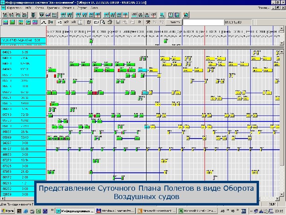This screenshot has width=286, height=215.
Task: Launch Internet Explorer from quick launch
Action: 25,211
